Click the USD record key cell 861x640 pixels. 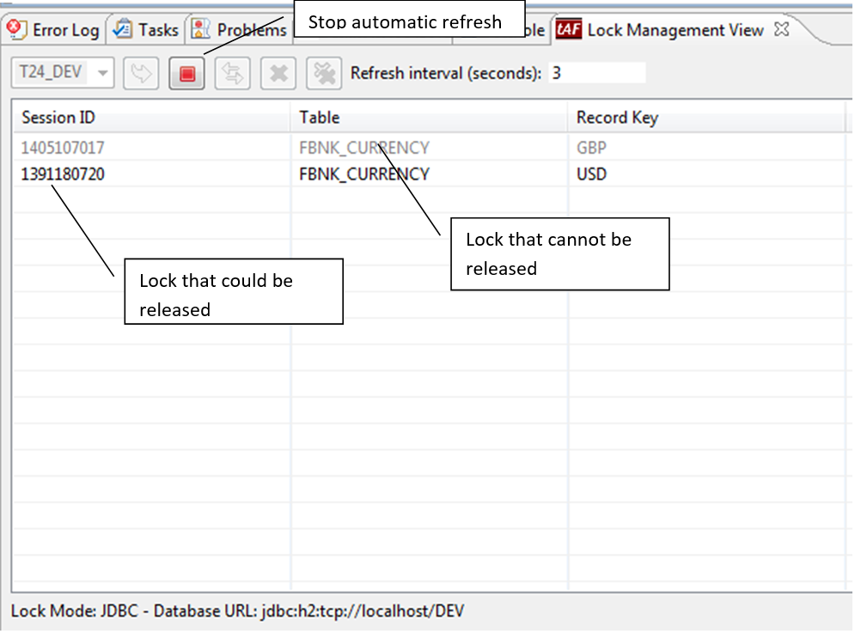point(591,174)
